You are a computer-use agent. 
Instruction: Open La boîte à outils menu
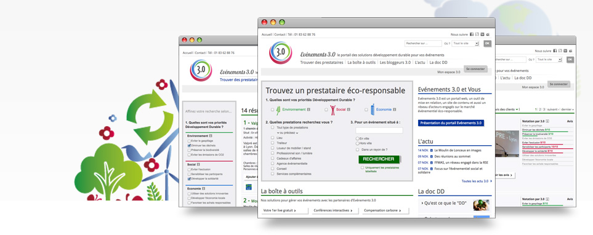[x=361, y=62]
